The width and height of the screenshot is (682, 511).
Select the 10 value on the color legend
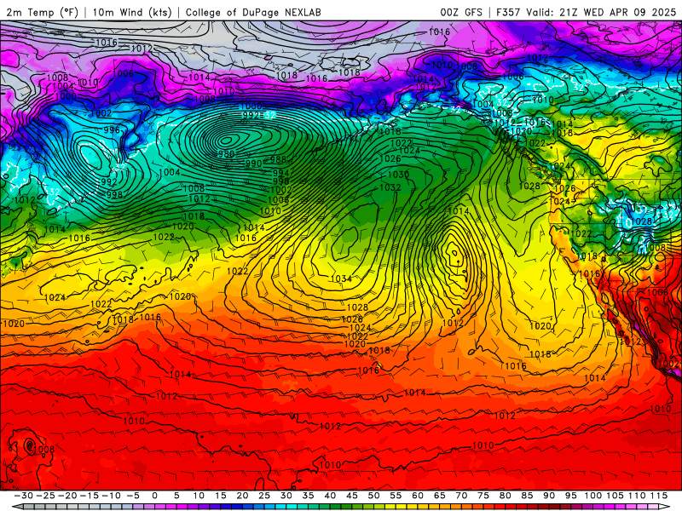[x=199, y=496]
